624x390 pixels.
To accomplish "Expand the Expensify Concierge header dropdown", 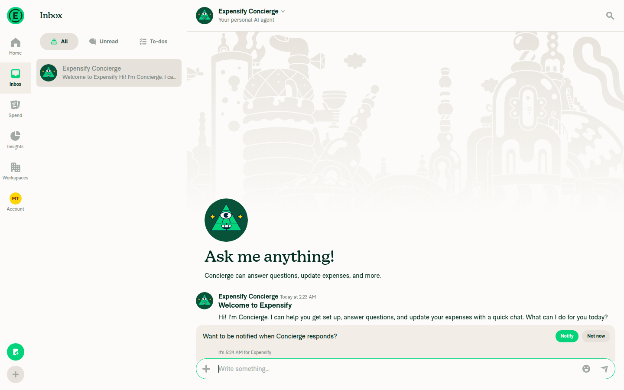I will (x=283, y=11).
